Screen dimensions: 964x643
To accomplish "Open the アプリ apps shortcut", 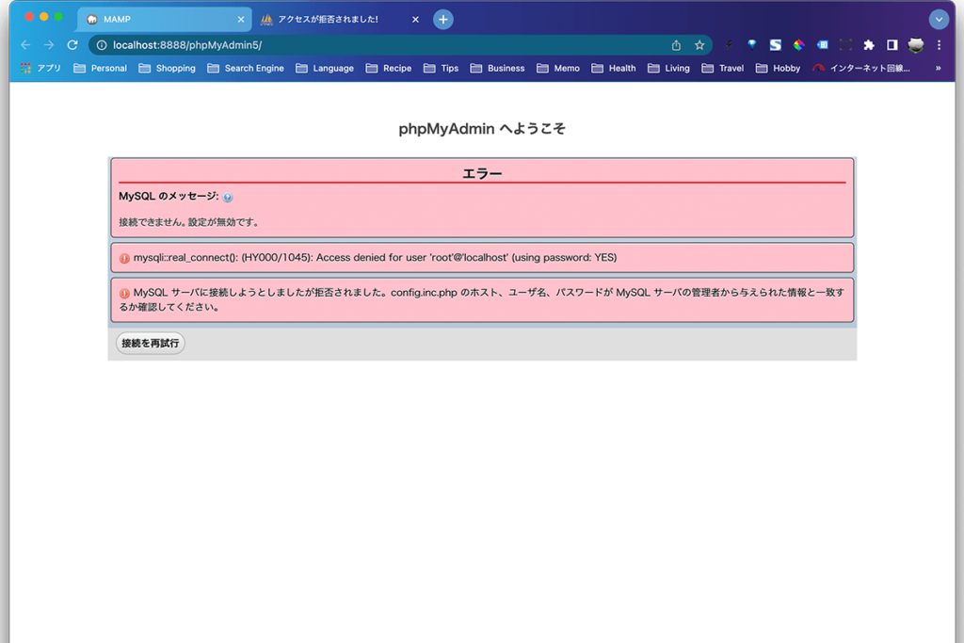I will (x=41, y=68).
